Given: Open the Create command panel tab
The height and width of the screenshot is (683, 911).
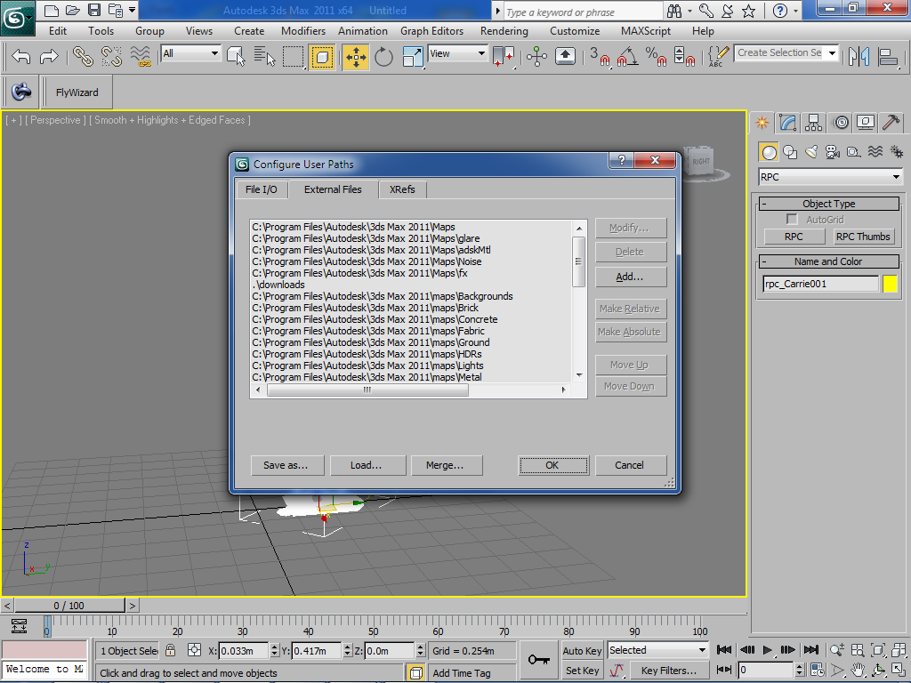Looking at the screenshot, I should (762, 123).
